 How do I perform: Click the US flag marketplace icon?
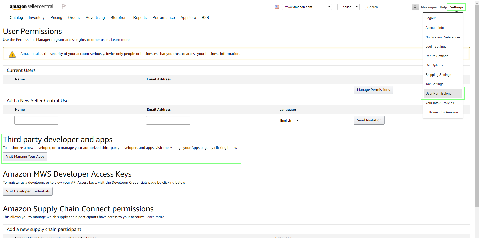[x=277, y=7]
